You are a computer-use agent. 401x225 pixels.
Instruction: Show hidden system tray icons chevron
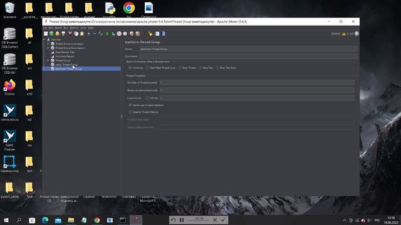point(345,220)
